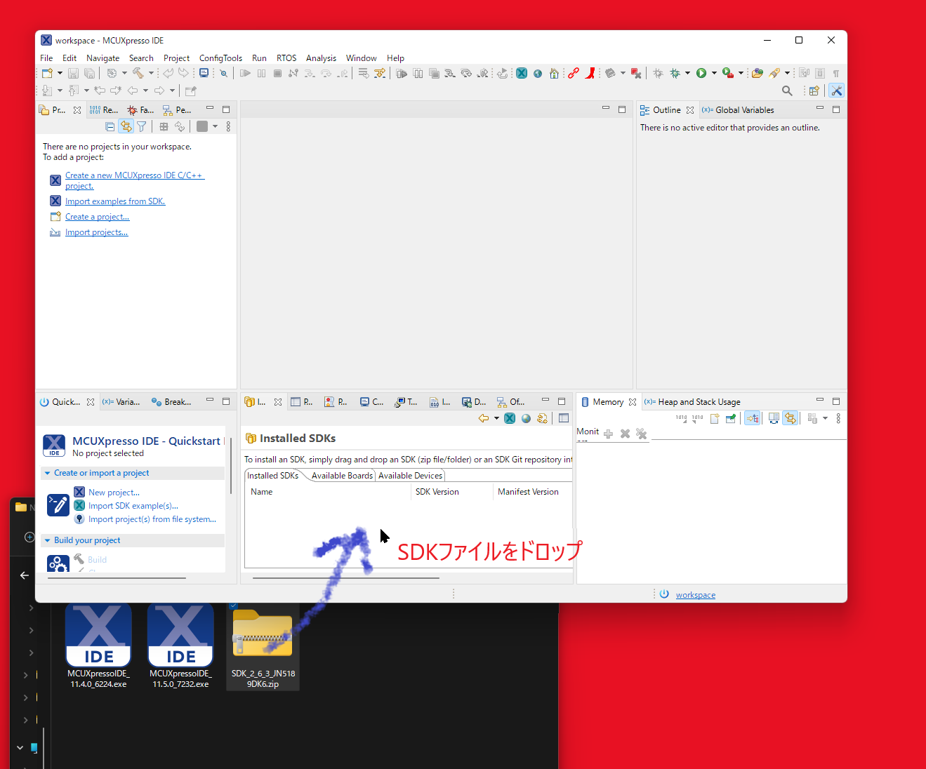The height and width of the screenshot is (769, 926).
Task: Switch to the Available Devices tab
Action: (x=411, y=476)
